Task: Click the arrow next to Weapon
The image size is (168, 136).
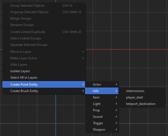Action: coord(116,130)
